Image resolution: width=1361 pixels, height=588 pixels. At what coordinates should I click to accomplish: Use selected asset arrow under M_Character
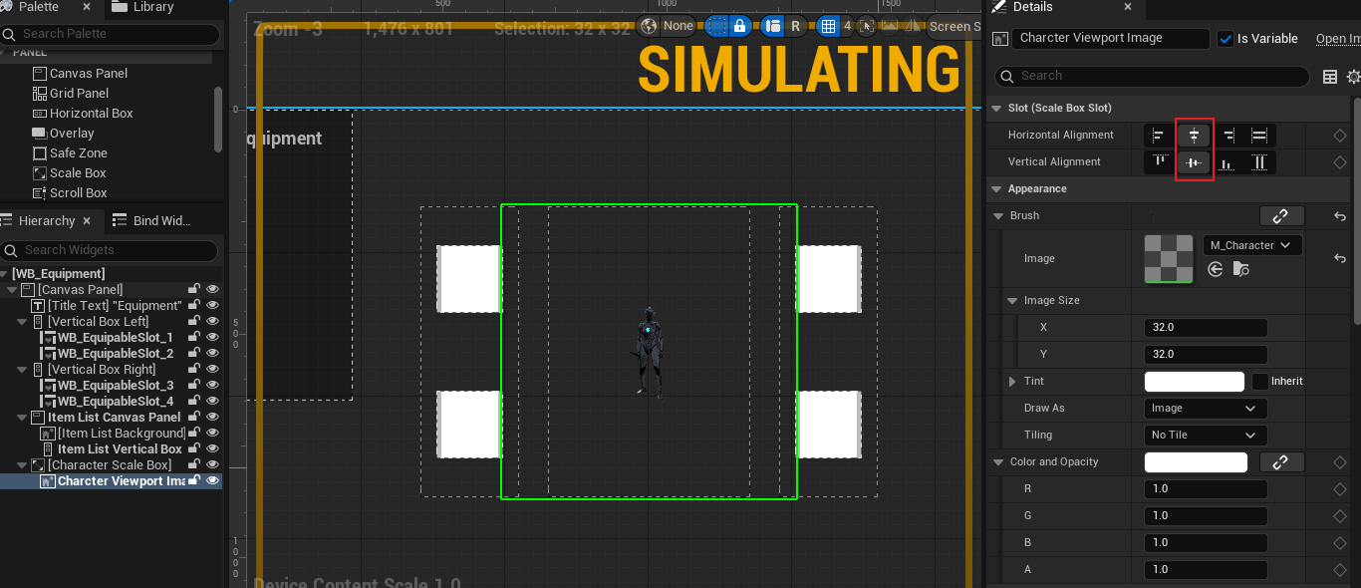pyautogui.click(x=1215, y=269)
